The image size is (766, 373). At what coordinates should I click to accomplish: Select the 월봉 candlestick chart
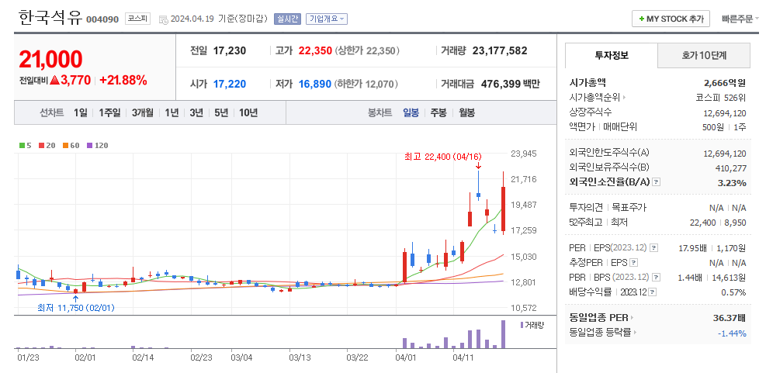click(x=466, y=112)
